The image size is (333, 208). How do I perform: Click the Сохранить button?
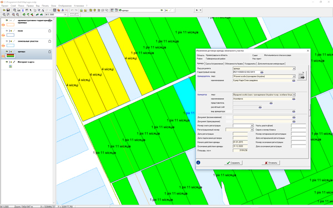click(233, 163)
